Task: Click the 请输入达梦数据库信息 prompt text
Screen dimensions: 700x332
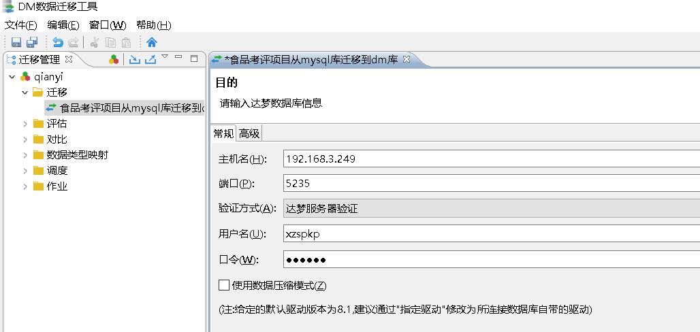Action: pyautogui.click(x=271, y=103)
